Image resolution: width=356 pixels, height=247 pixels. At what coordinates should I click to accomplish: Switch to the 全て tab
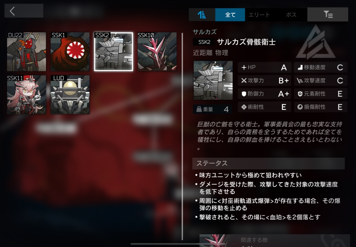click(230, 15)
